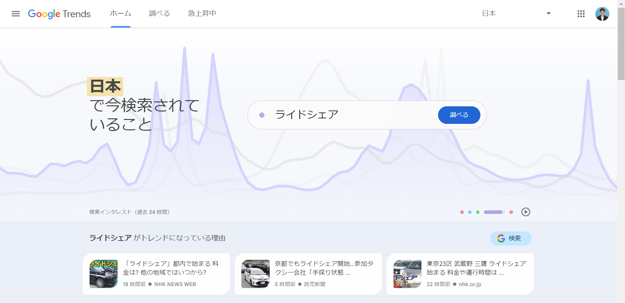Open the 日本 region selector

coord(516,13)
